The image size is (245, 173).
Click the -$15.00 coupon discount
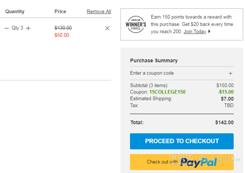(226, 92)
